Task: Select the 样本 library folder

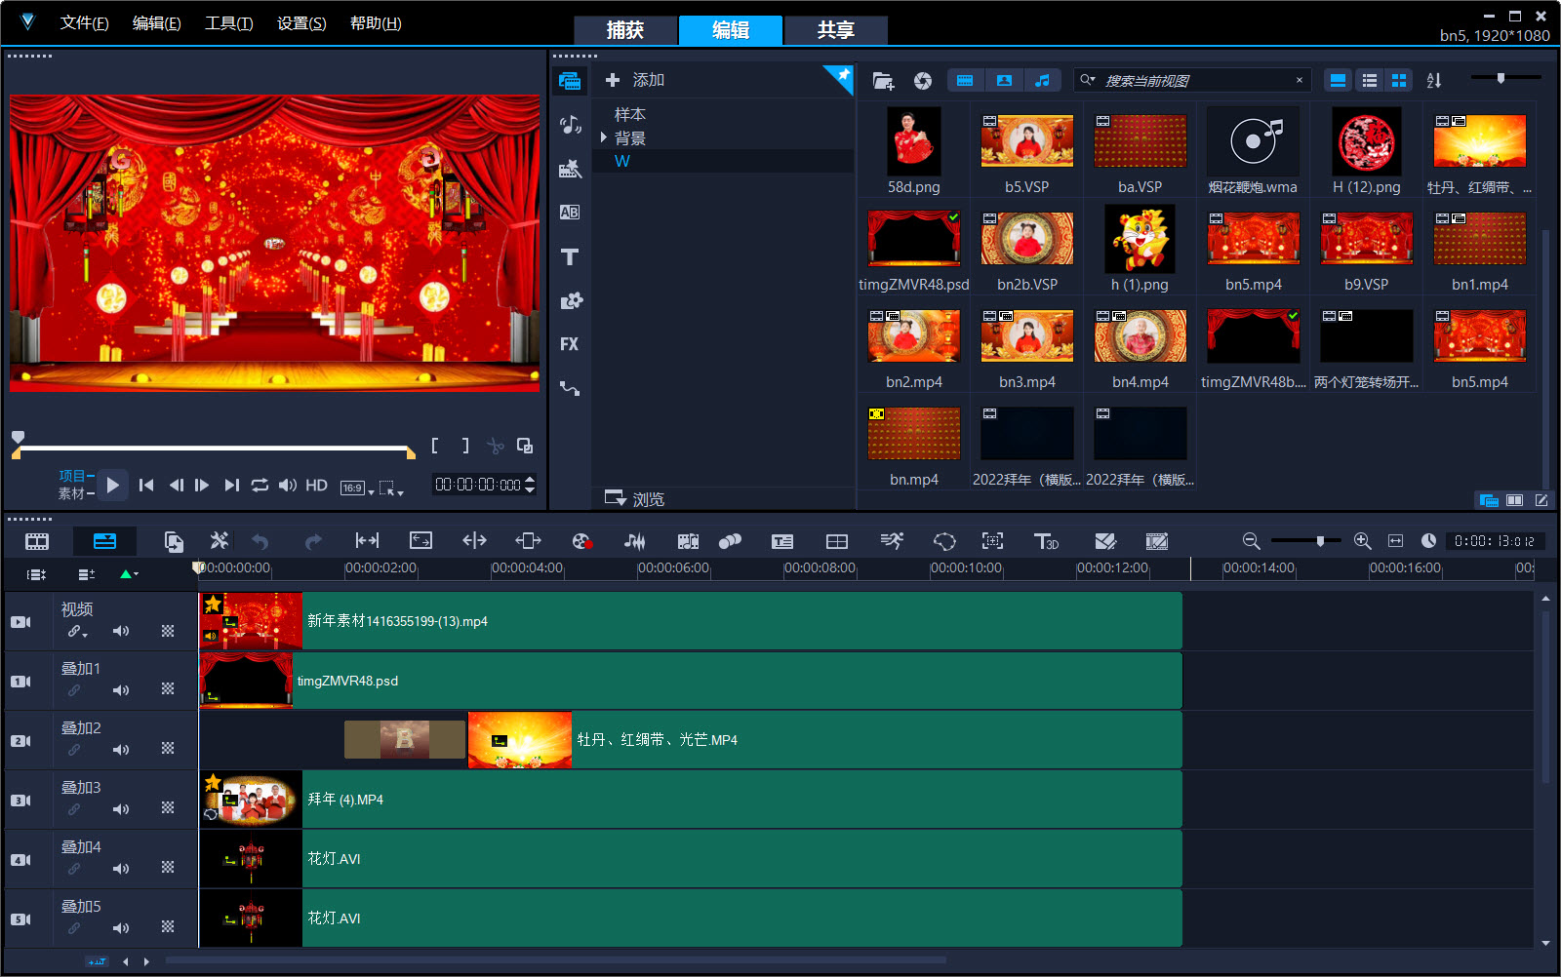Action: point(630,114)
